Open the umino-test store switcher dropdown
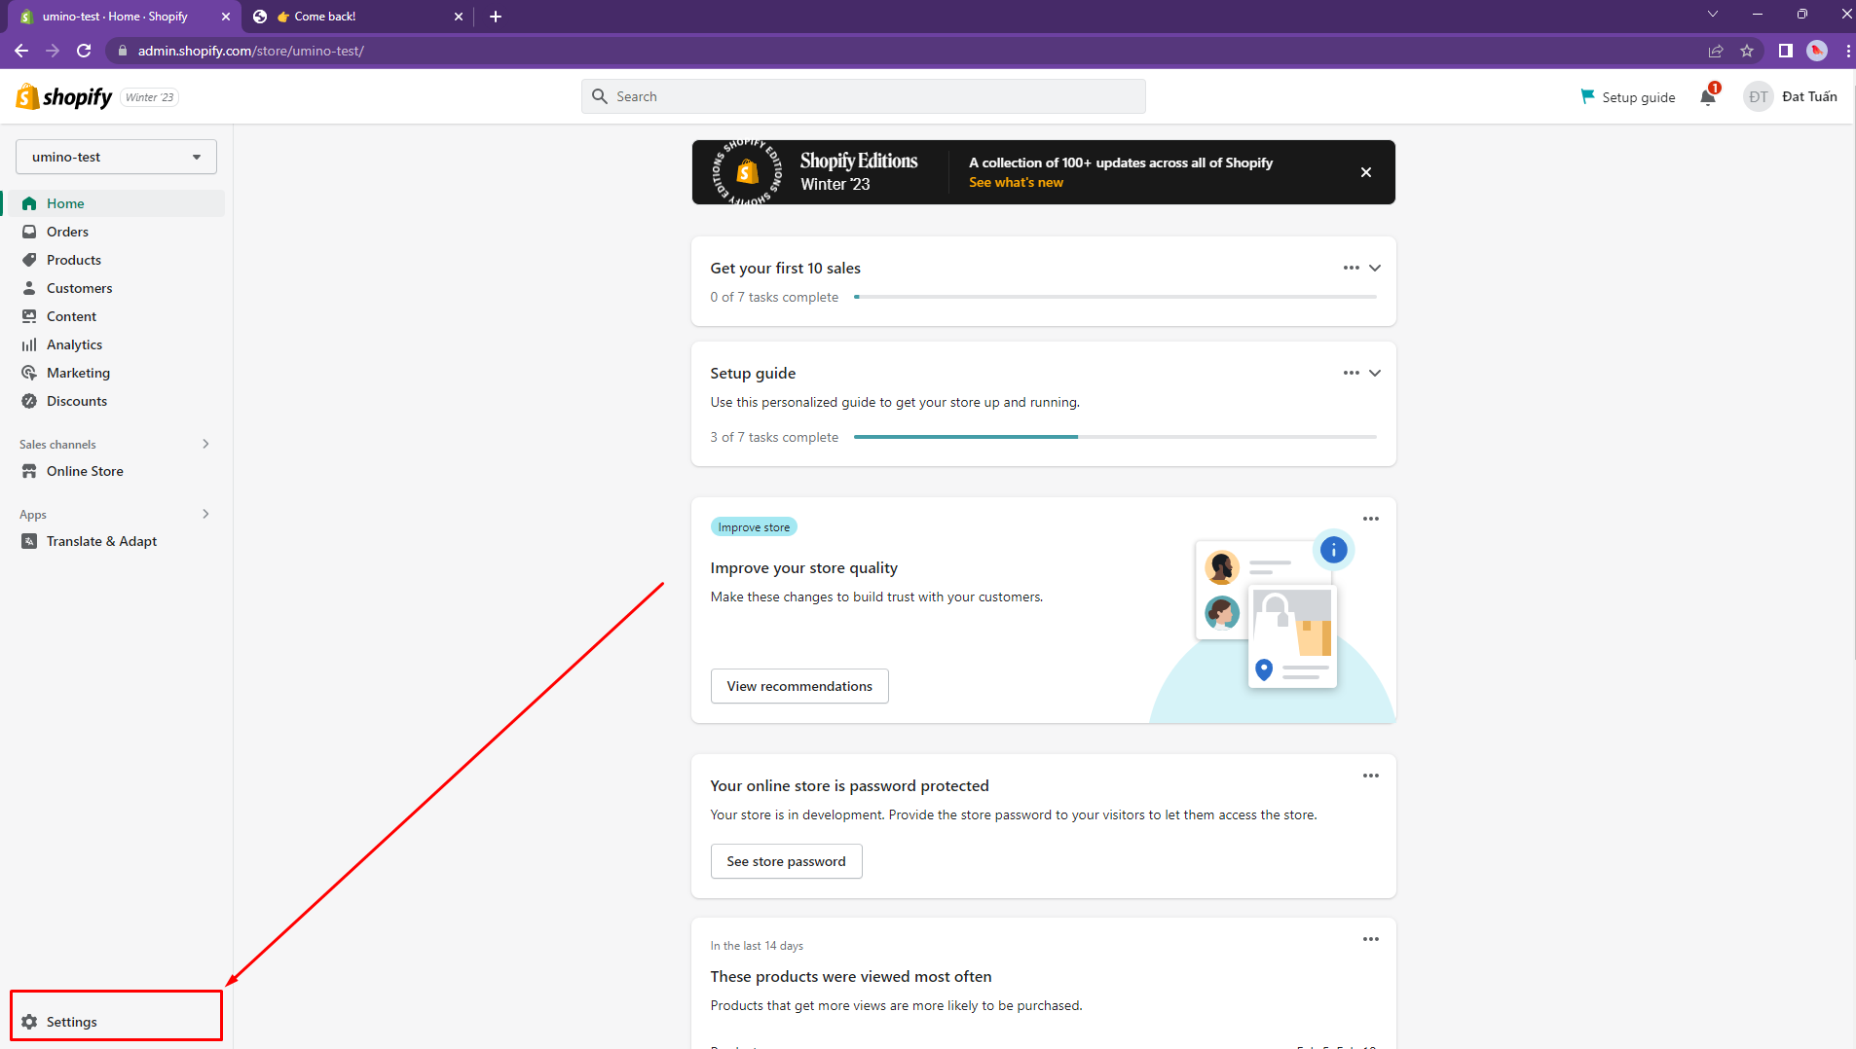 point(116,157)
